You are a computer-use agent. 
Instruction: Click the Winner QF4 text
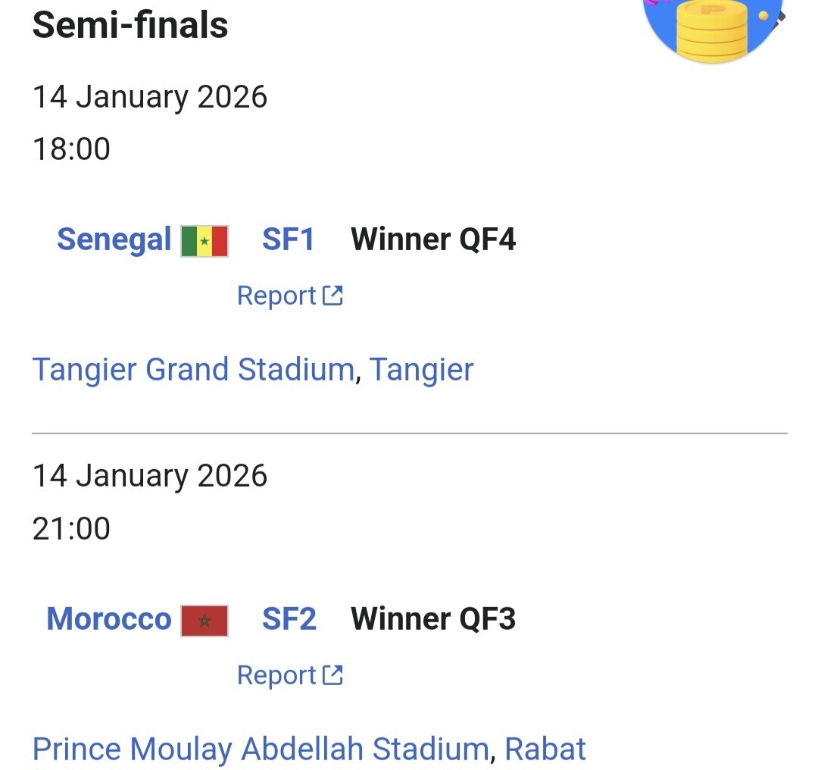click(433, 240)
